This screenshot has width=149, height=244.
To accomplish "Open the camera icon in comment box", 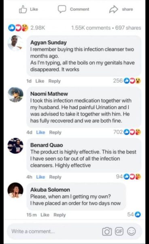I will pyautogui.click(x=107, y=231).
